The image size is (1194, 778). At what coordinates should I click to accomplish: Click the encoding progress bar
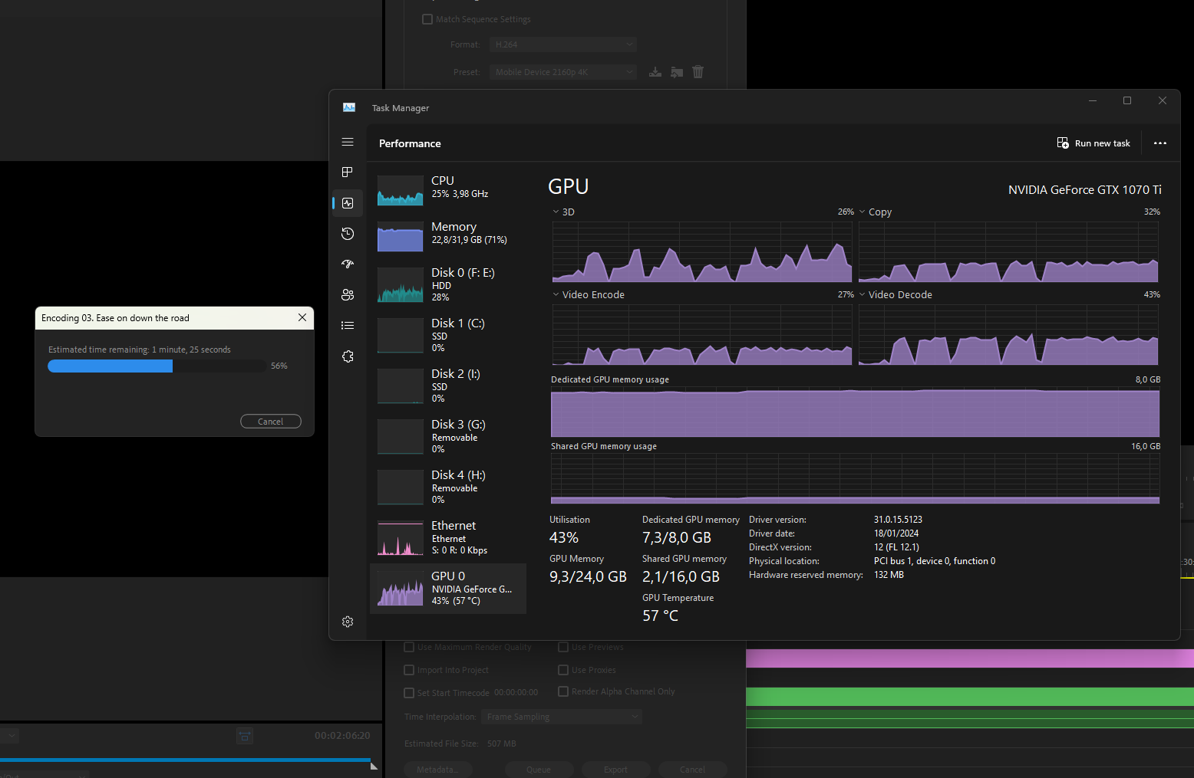157,366
